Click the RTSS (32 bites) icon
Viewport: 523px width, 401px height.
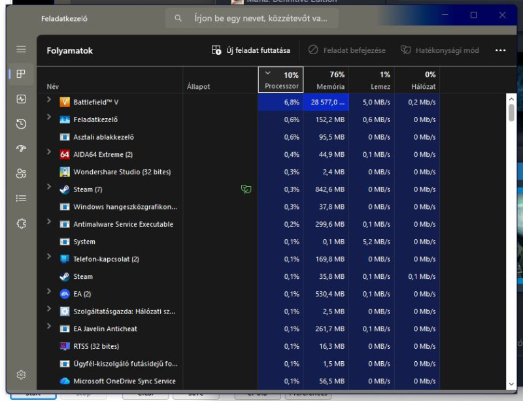65,346
